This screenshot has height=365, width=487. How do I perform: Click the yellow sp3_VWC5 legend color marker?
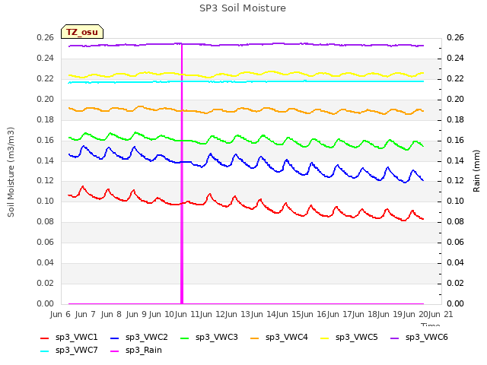[325, 338]
